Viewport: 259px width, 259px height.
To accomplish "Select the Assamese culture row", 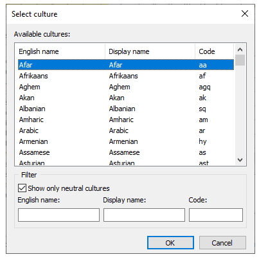I will coord(126,152).
